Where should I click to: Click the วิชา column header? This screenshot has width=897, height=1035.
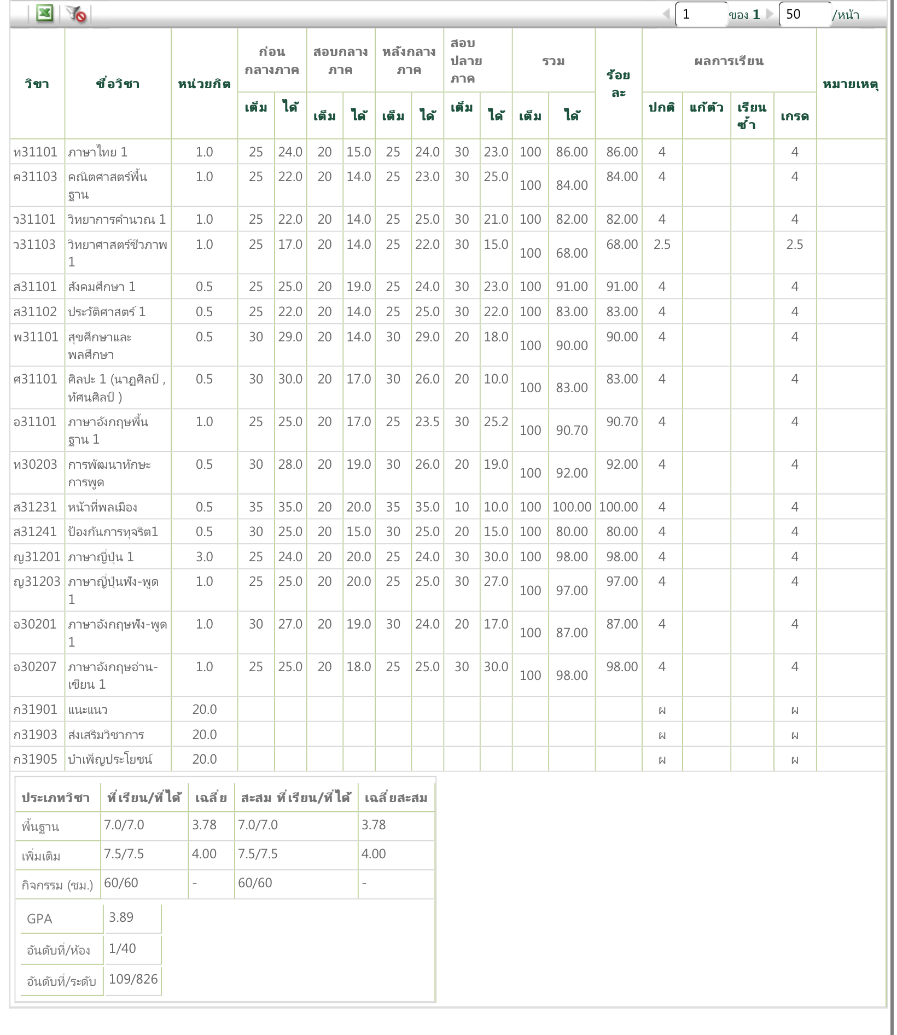[x=37, y=84]
